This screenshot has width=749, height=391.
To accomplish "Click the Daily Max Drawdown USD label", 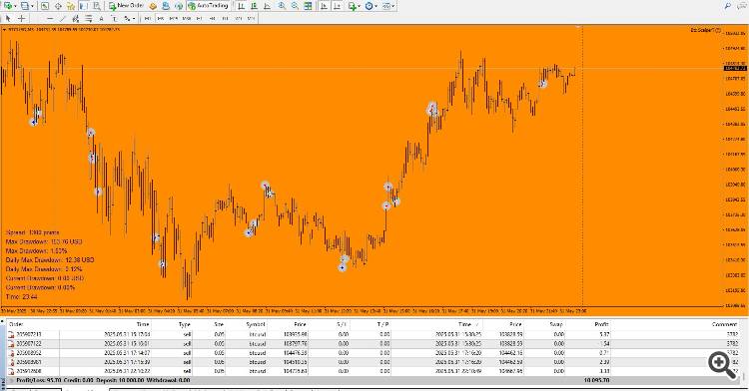I will tap(50, 260).
